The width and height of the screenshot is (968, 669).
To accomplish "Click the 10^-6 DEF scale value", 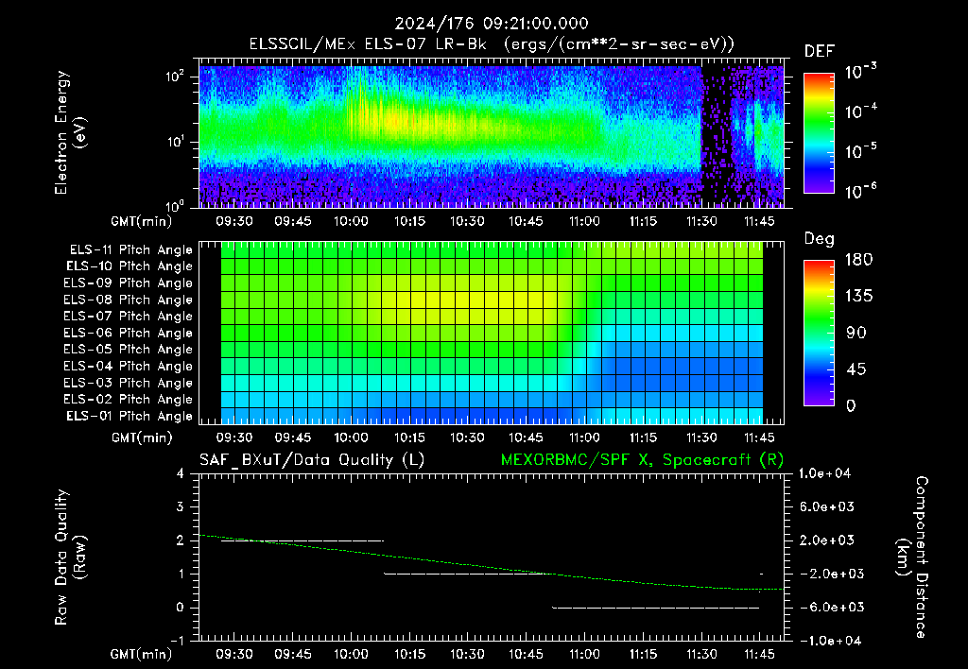I will pyautogui.click(x=860, y=191).
